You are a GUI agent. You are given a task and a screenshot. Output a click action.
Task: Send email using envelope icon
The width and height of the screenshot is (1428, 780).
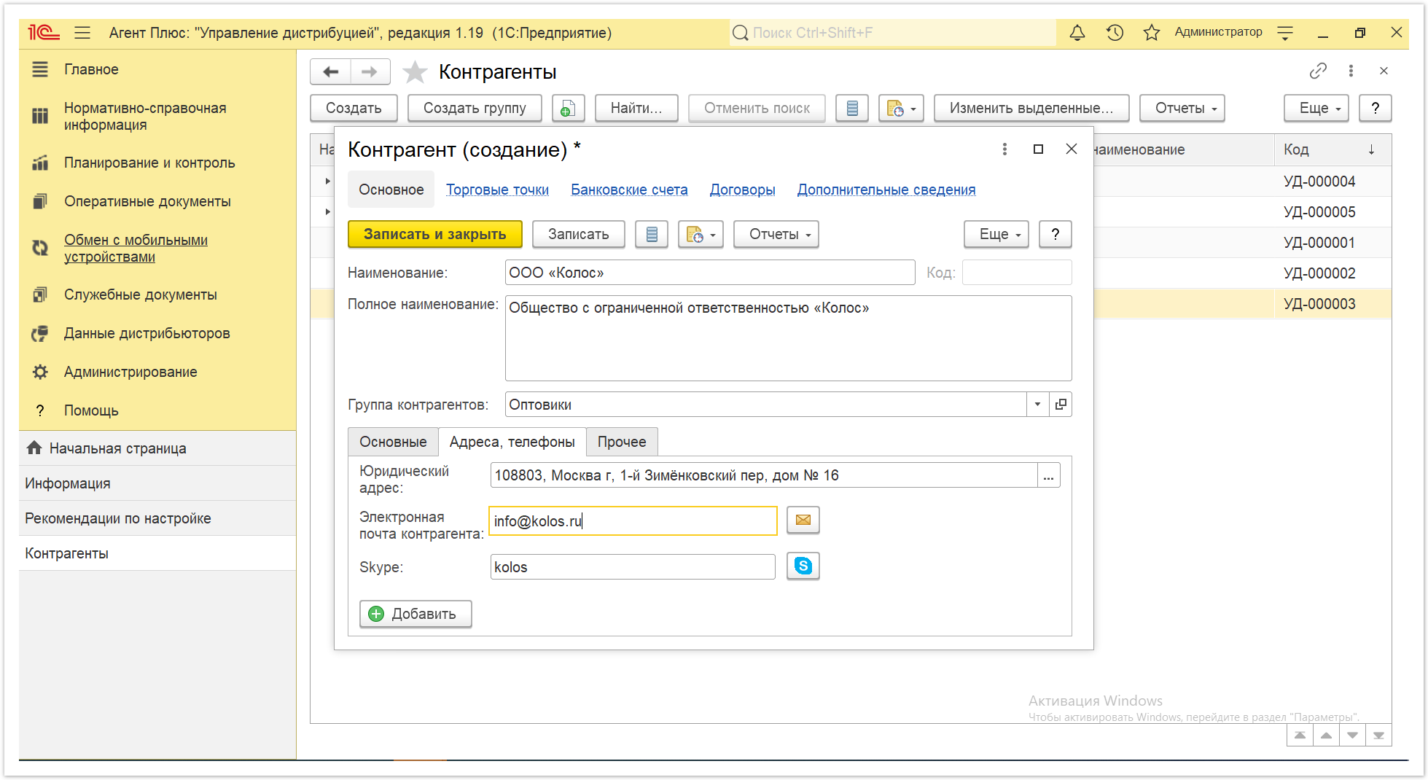[x=803, y=520]
